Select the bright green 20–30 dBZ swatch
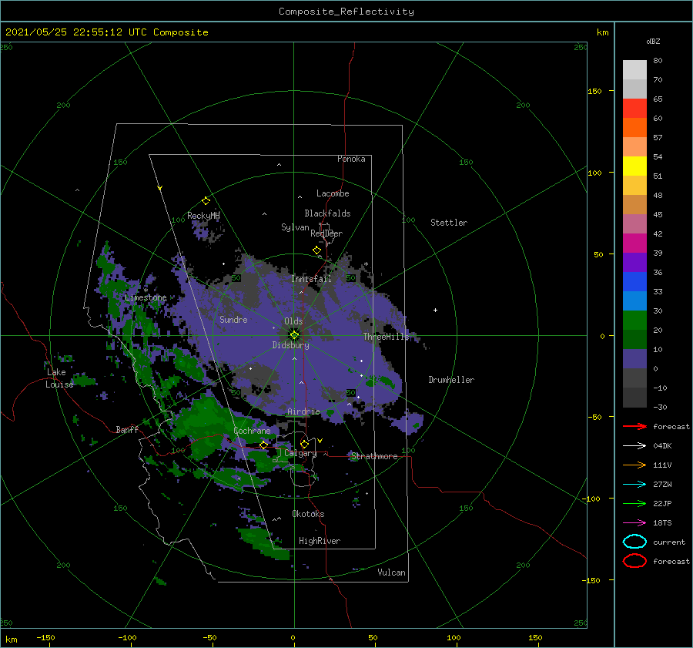 (634, 321)
